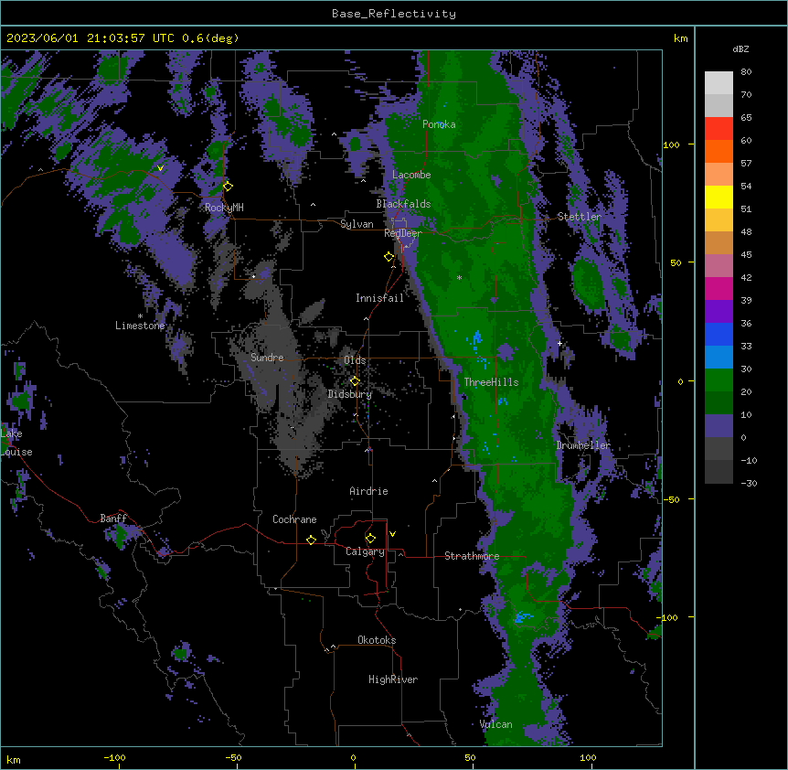Select the Calgary label
Image resolution: width=788 pixels, height=770 pixels.
point(365,551)
